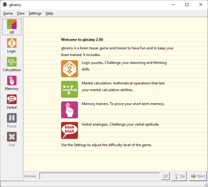208x187 pixels.
Task: Start All games from the sidebar
Action: coord(12,27)
